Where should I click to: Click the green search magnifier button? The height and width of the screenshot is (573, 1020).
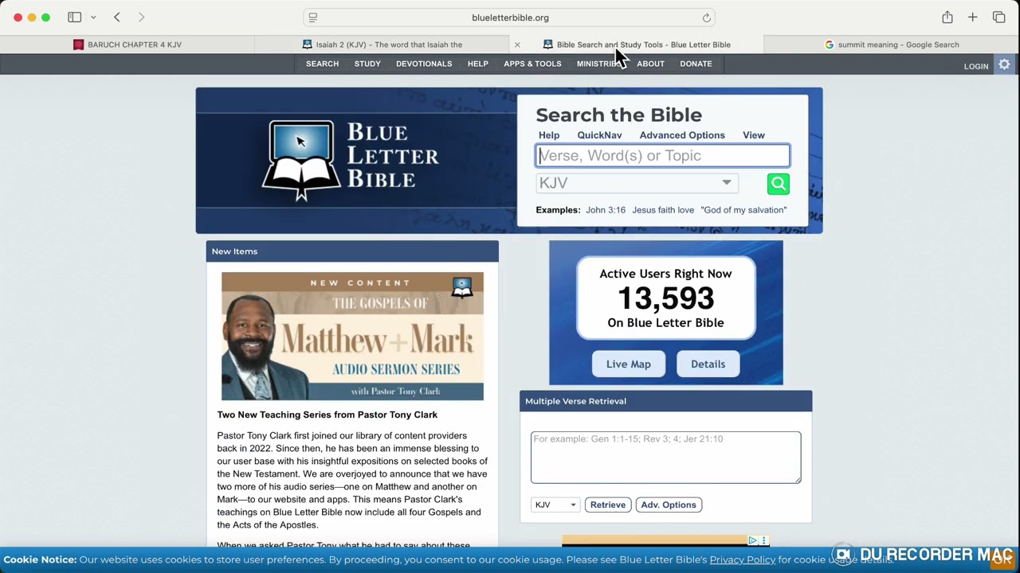[779, 184]
